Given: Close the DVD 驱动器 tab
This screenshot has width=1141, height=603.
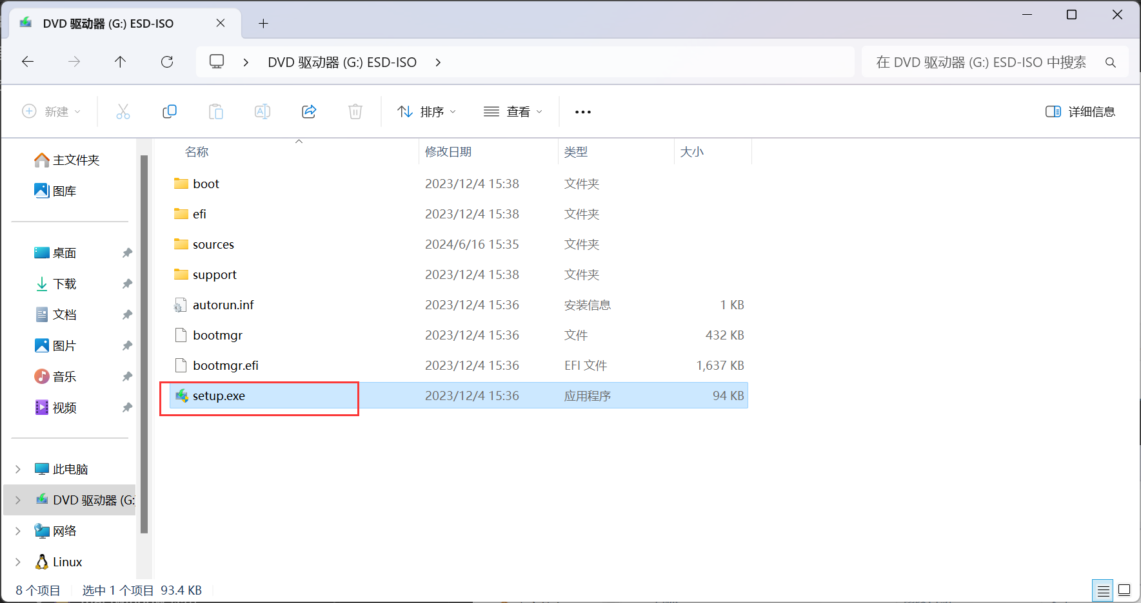Looking at the screenshot, I should point(221,23).
